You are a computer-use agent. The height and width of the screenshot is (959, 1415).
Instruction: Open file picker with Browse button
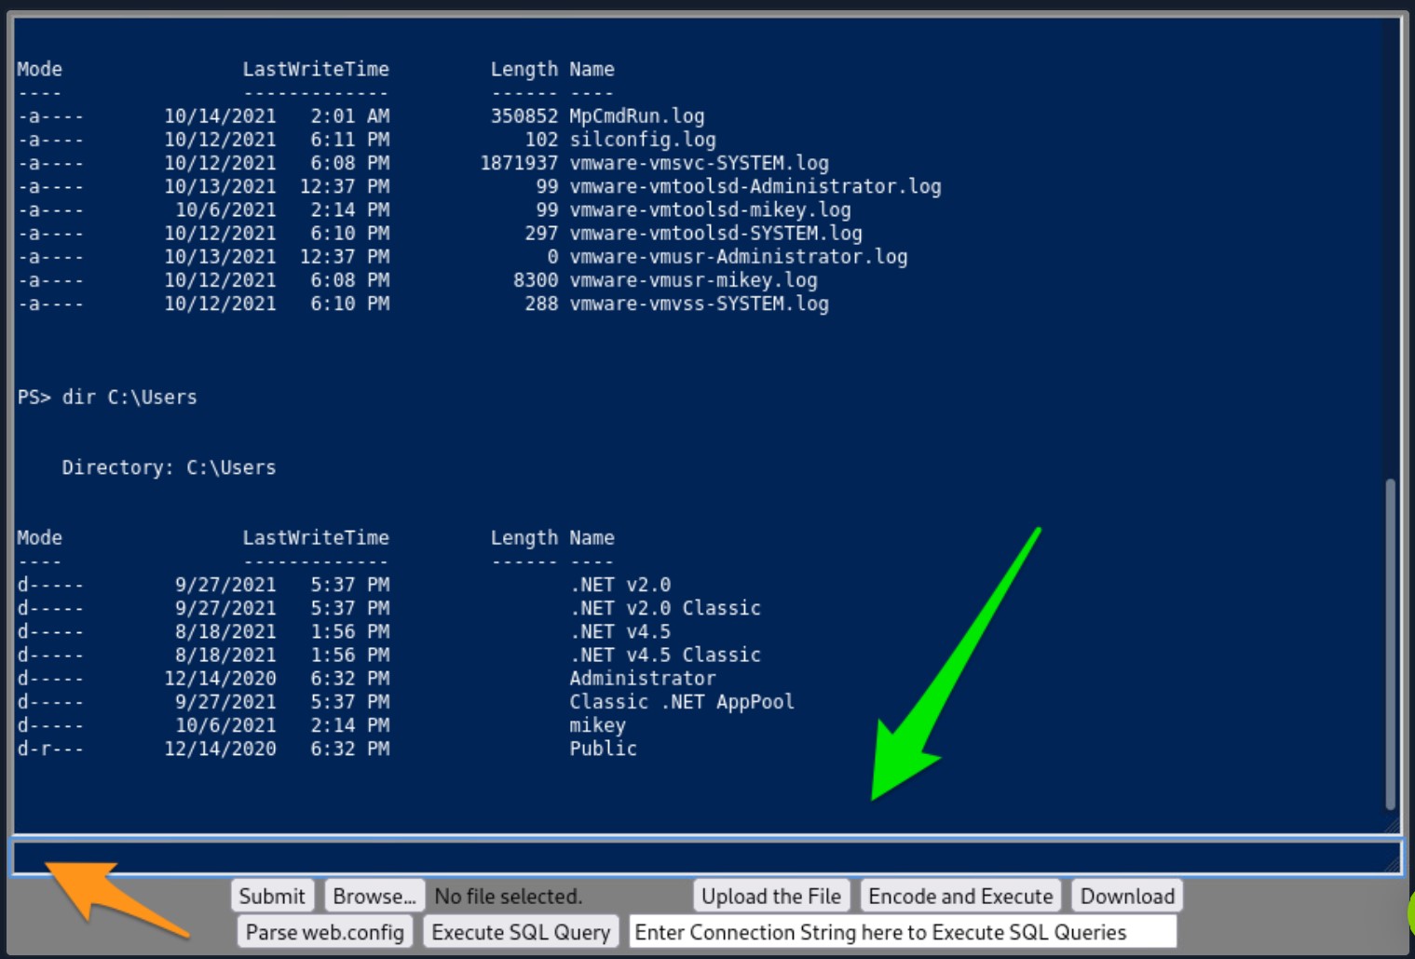pyautogui.click(x=374, y=896)
